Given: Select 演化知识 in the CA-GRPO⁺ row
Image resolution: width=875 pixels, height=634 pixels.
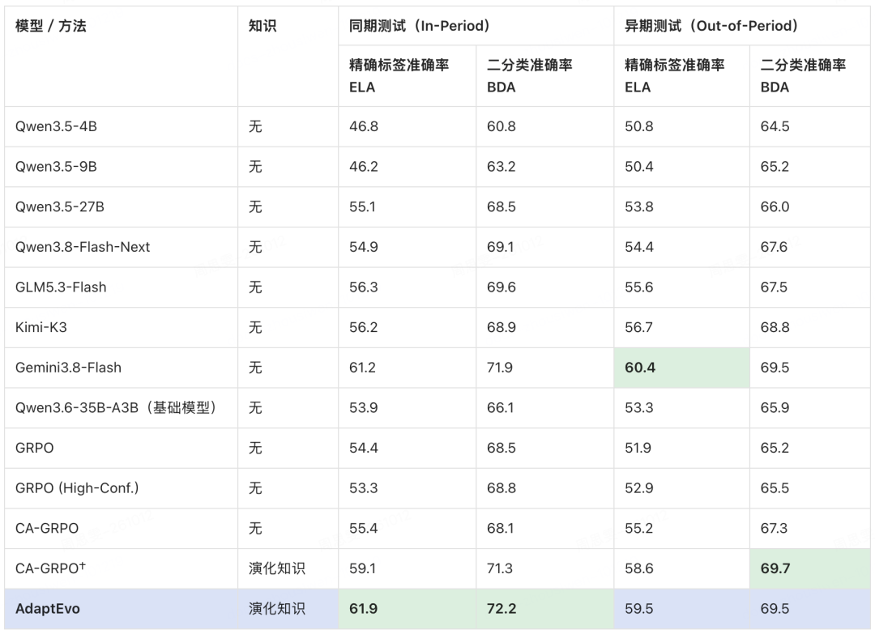Looking at the screenshot, I should 277,568.
